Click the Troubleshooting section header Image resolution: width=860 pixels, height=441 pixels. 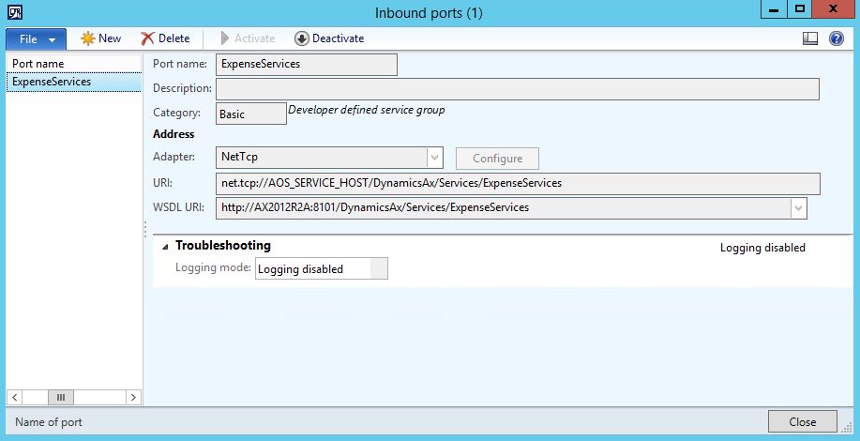222,245
